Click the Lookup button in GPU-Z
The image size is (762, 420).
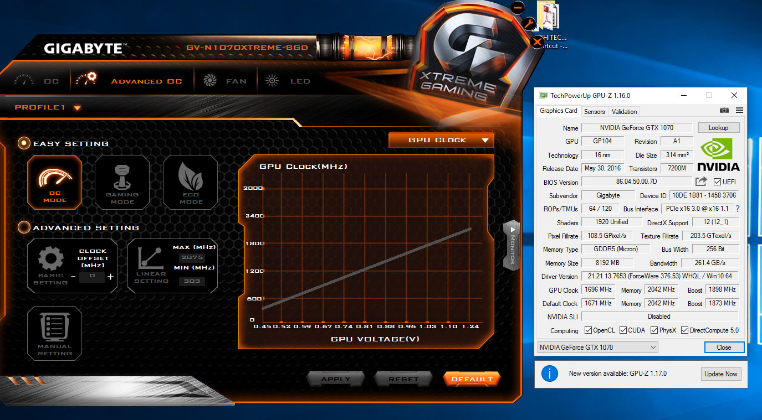[x=718, y=128]
